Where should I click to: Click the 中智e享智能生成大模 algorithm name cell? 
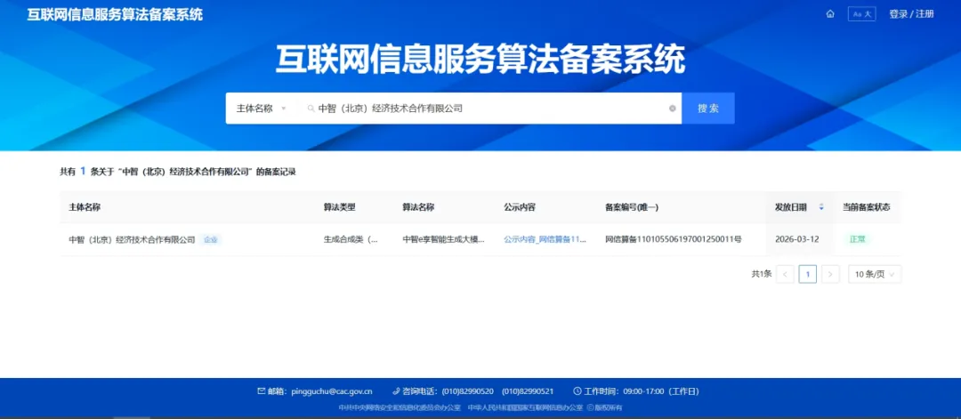(x=444, y=239)
